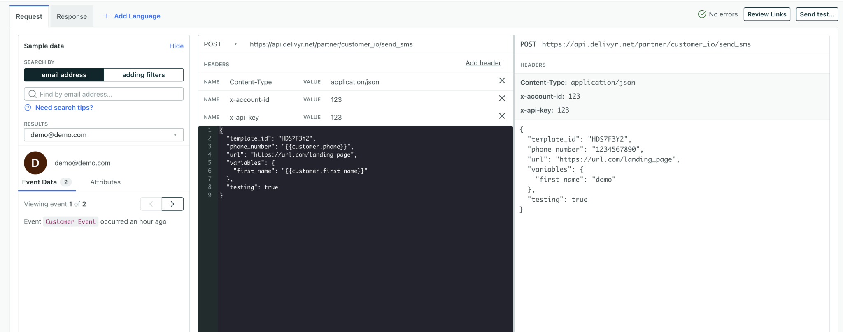The width and height of the screenshot is (843, 332).
Task: Open the Attributes tab
Action: click(105, 182)
